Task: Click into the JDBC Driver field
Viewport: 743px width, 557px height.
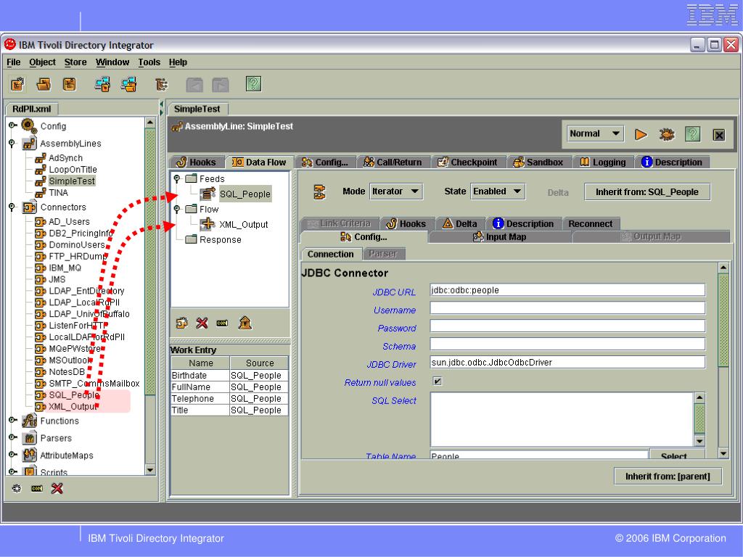Action: click(567, 363)
